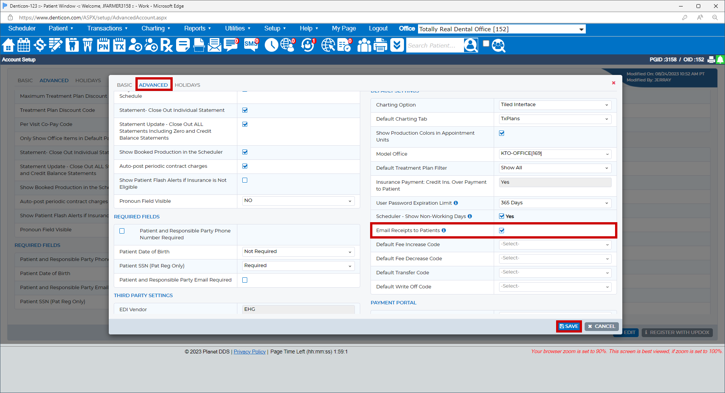The image size is (725, 393).
Task: Open the Rx prescriptions icon
Action: [166, 45]
